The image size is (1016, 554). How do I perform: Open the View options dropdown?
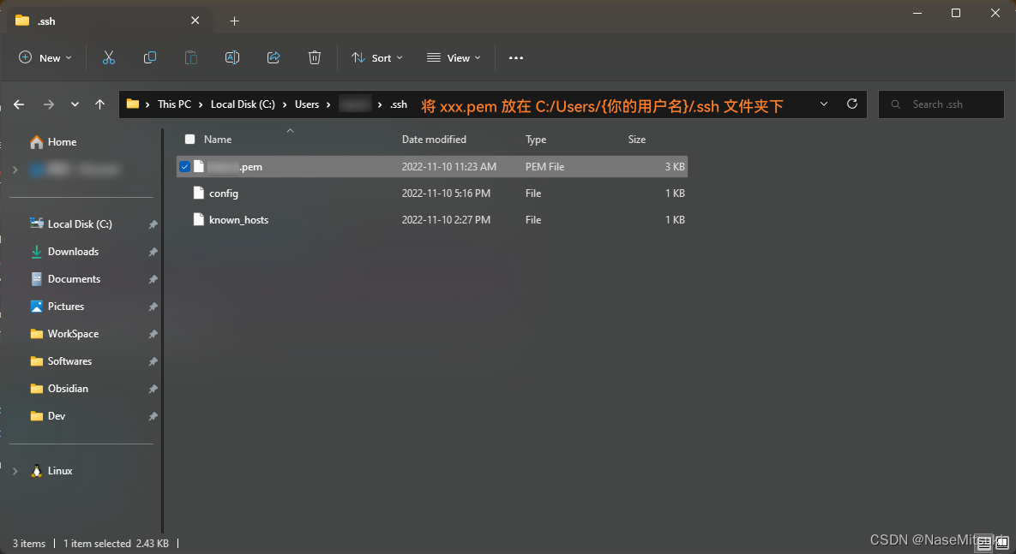point(453,57)
